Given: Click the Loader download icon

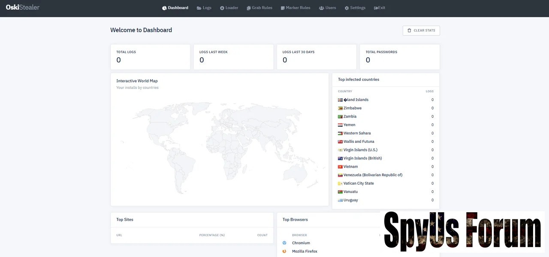Looking at the screenshot, I should (x=222, y=8).
